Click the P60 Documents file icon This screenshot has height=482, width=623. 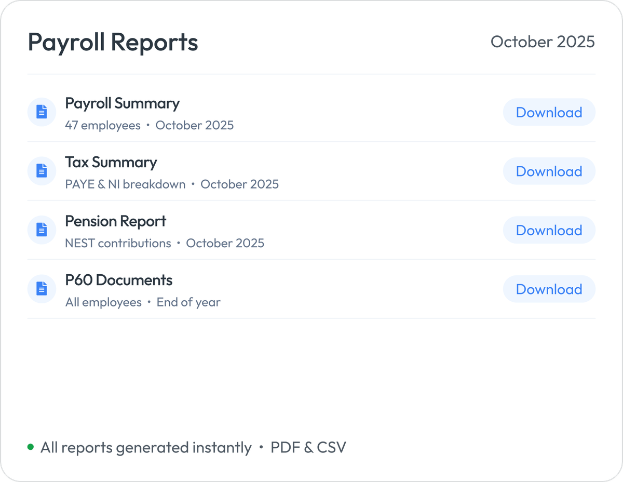[x=42, y=289]
